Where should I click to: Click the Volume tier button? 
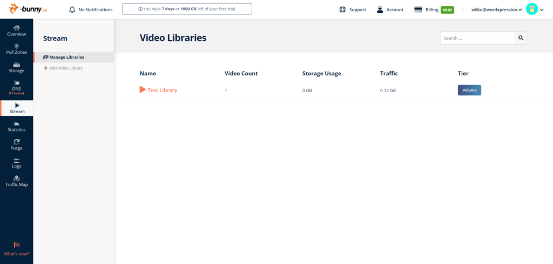pos(469,90)
